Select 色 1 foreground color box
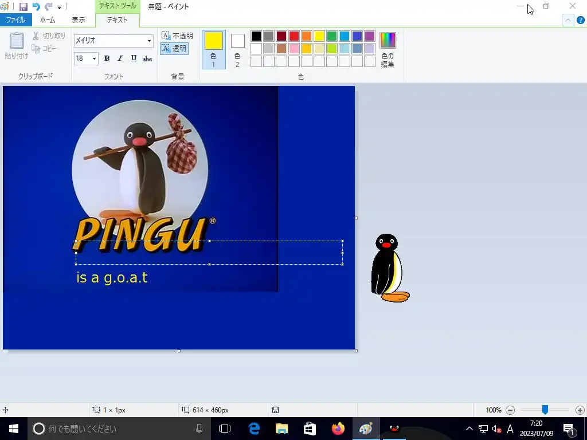Viewport: 587px width, 440px height. (x=214, y=49)
